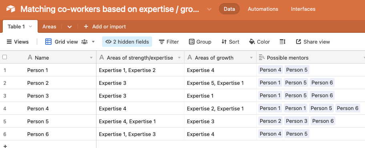Image resolution: width=365 pixels, height=148 pixels.
Task: Click the Share view icon
Action: pos(299,42)
